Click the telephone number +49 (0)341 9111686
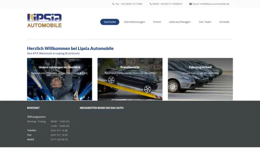 (131, 4)
